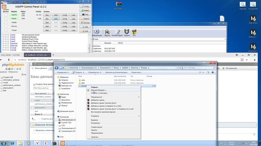This screenshot has width=261, height=146.
Task: Click the Explorer search box
Action: 199,68
